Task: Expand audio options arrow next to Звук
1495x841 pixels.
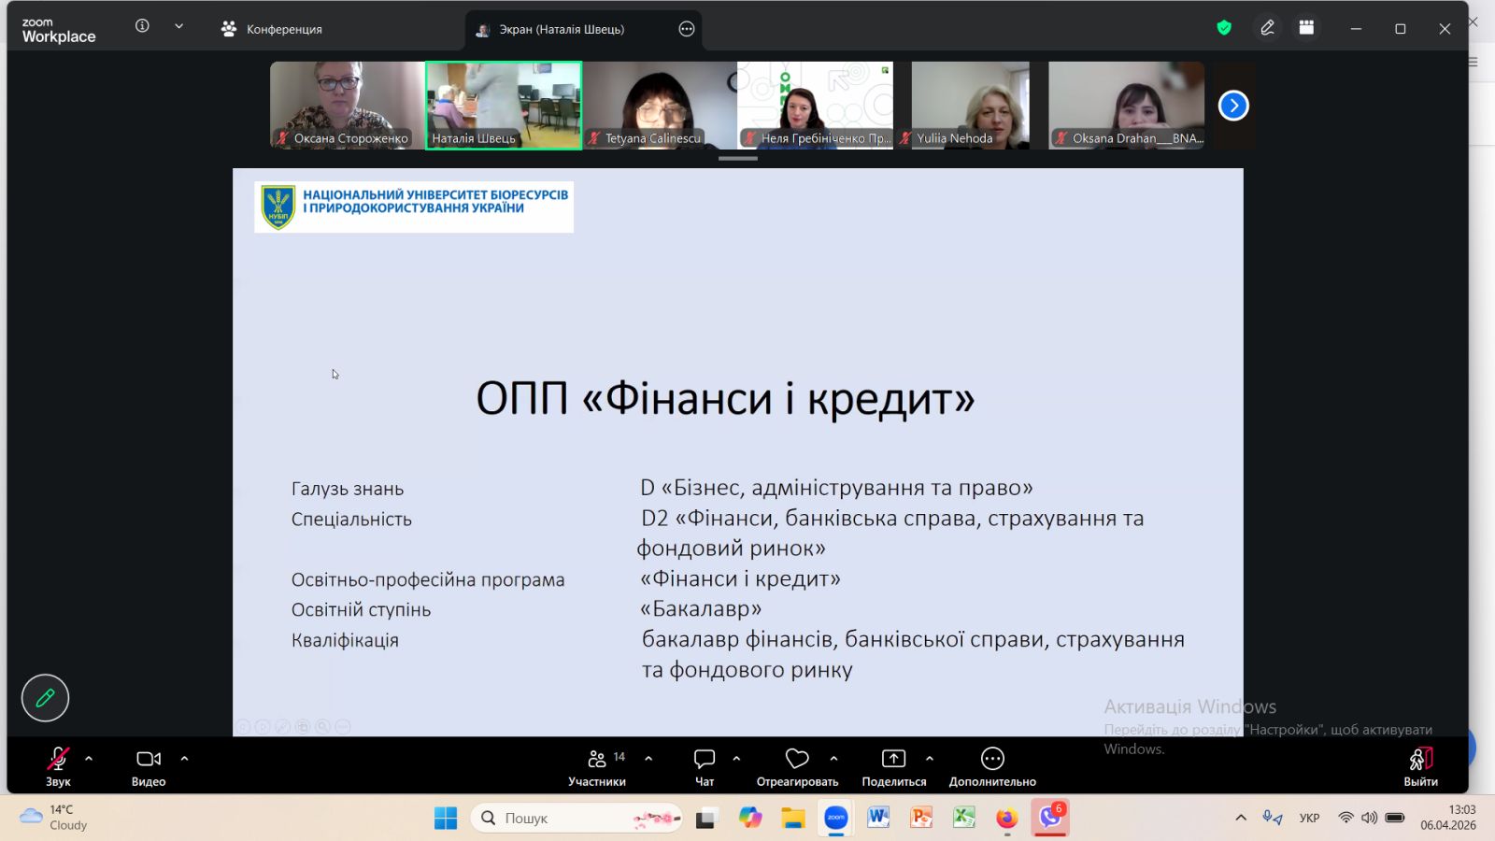Action: coord(89,759)
